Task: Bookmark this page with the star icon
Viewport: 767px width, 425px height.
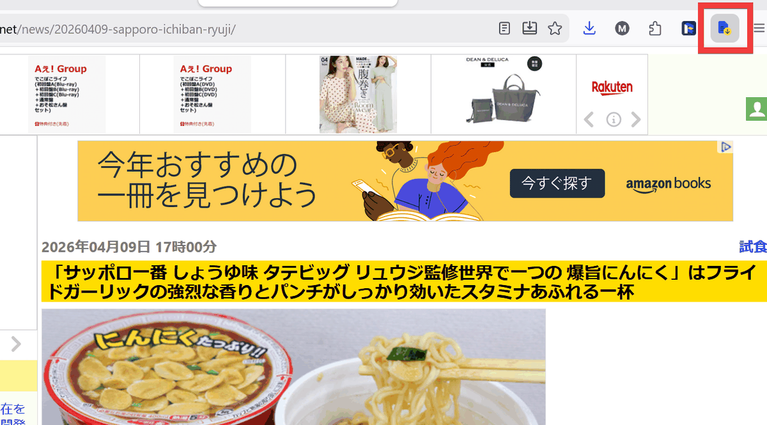Action: click(x=555, y=28)
